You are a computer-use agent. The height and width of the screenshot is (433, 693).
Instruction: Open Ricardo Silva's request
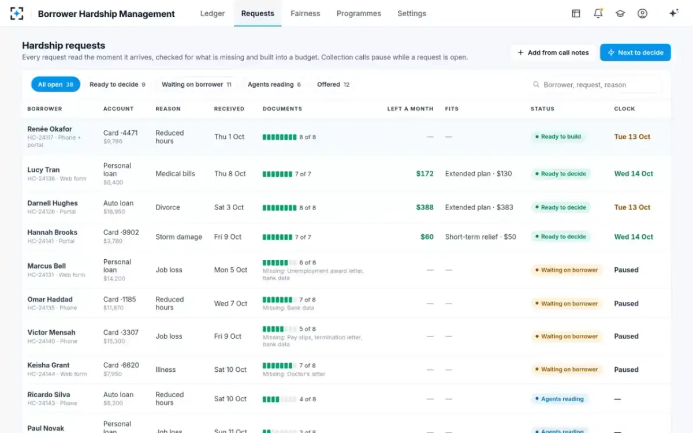(346, 399)
